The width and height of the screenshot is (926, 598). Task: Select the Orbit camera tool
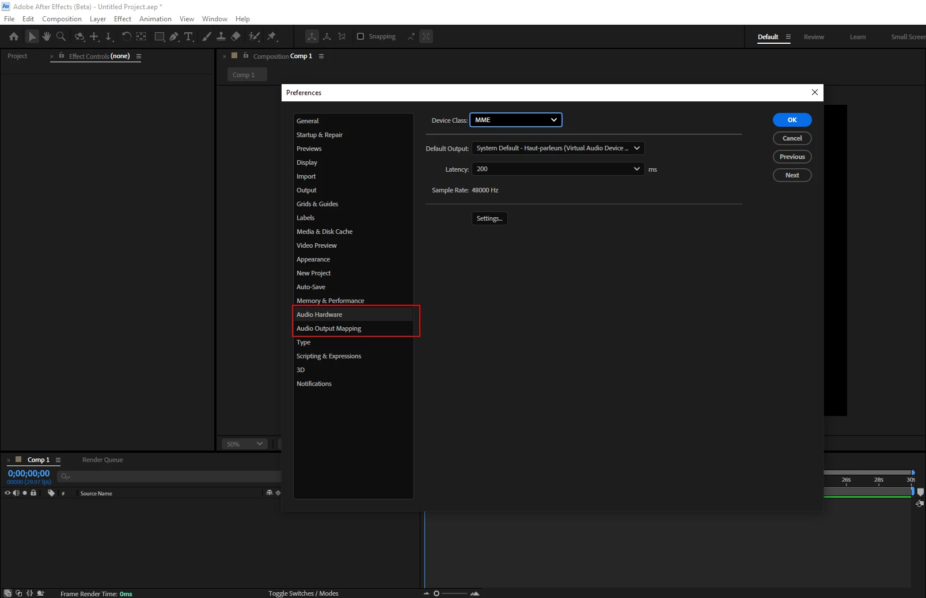click(x=79, y=36)
